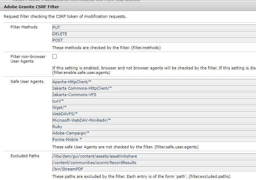Select the Excluded Paths label

pos(25,156)
